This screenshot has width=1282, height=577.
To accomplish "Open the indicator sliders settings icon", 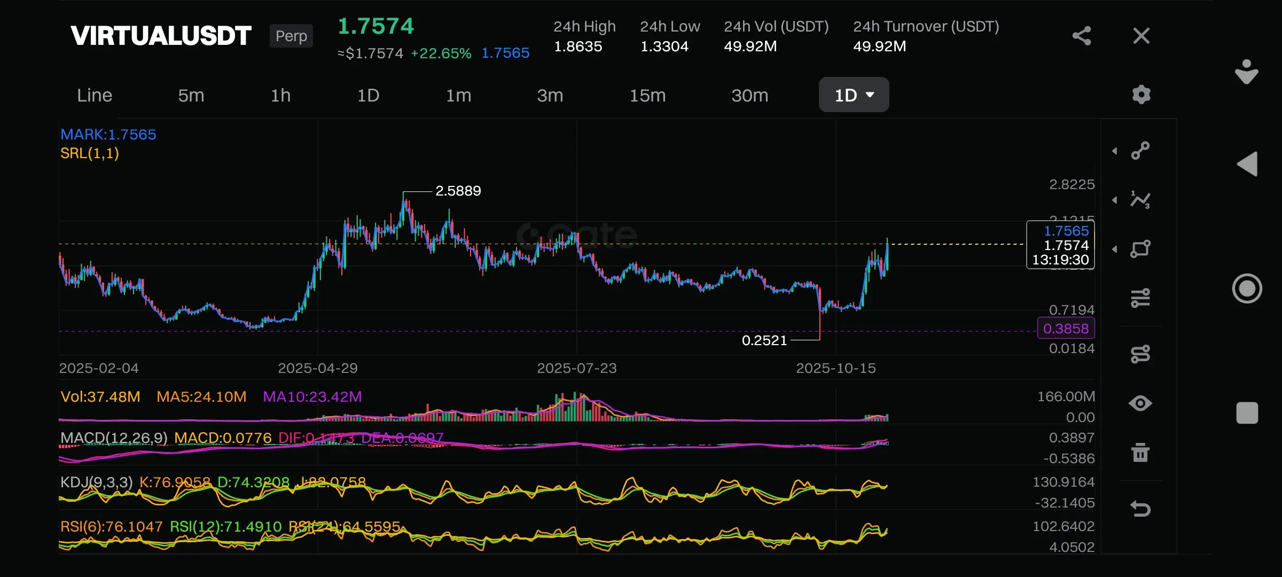I will [1140, 298].
